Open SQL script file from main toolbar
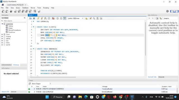The height and width of the screenshot is (100, 179). pos(7,11)
